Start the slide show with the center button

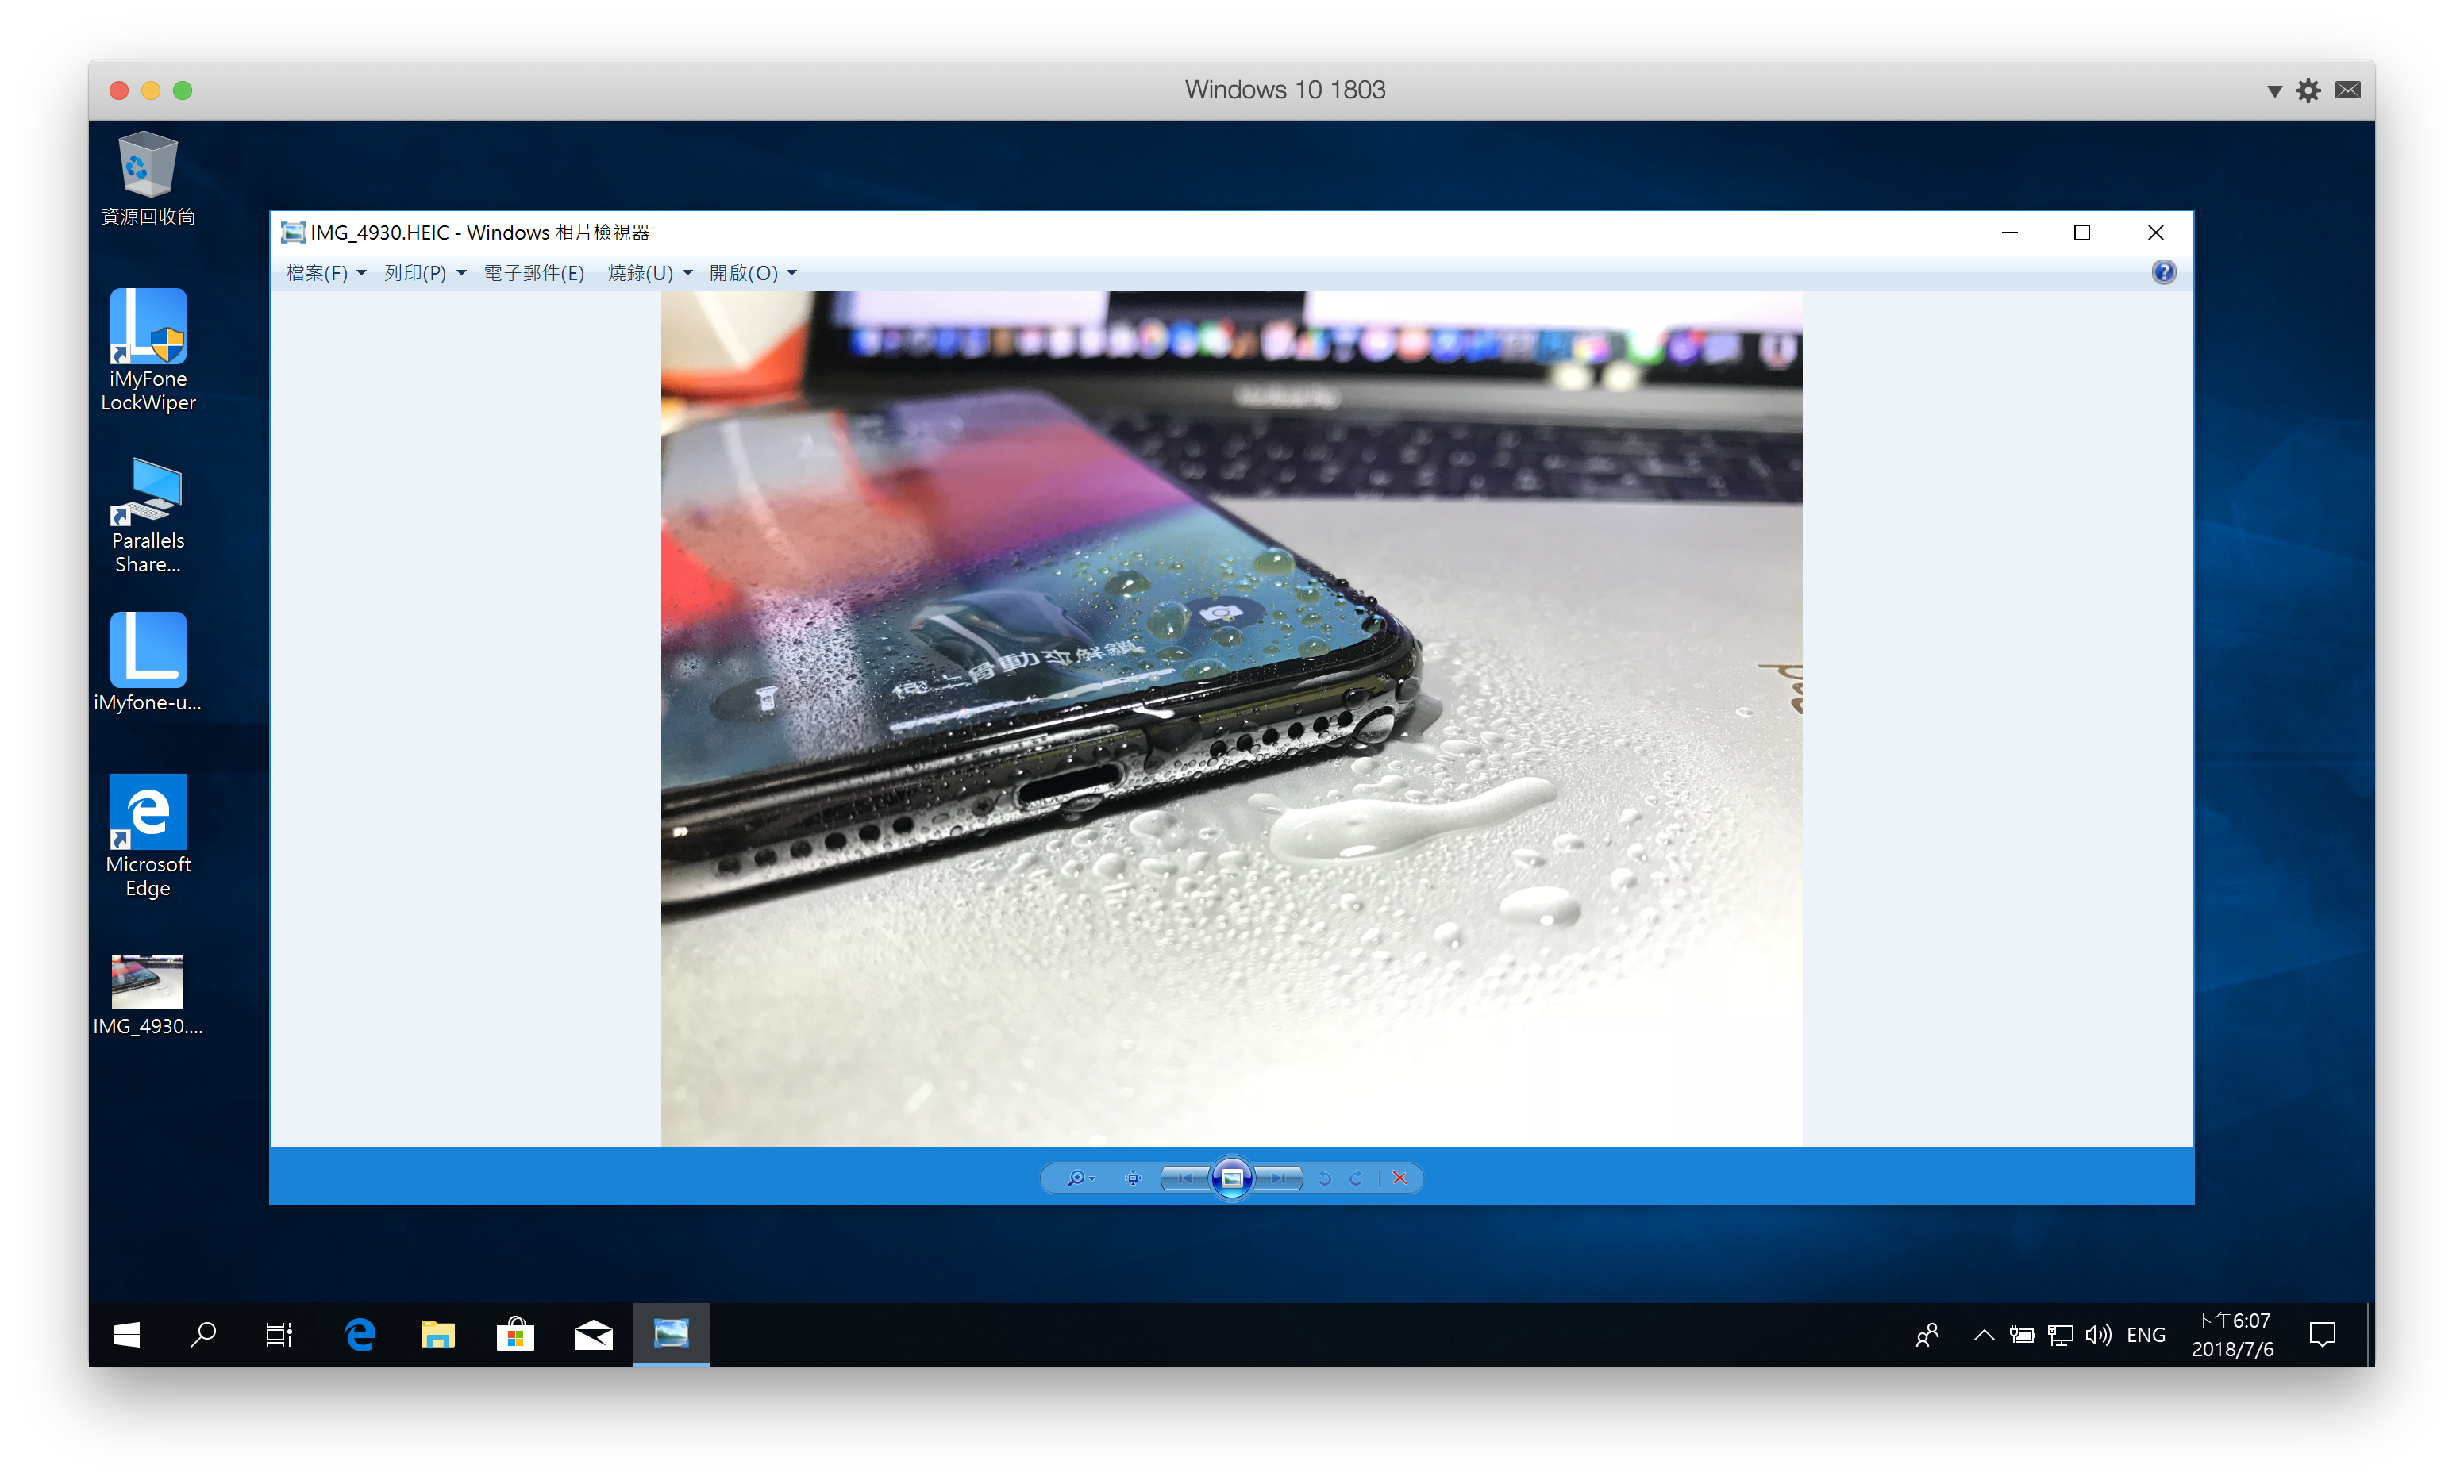pyautogui.click(x=1232, y=1178)
